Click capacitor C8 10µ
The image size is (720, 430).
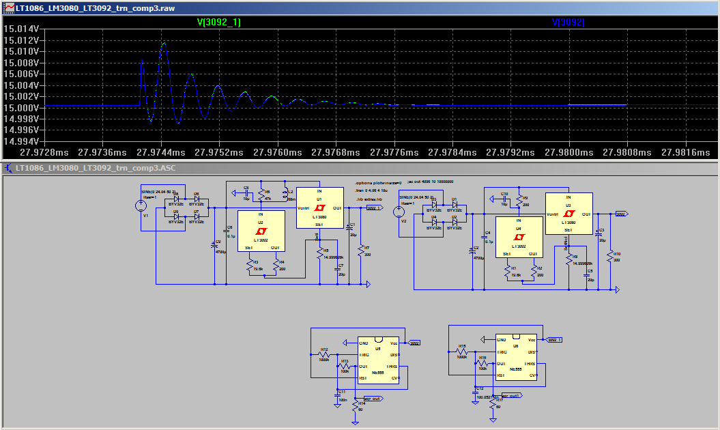(246, 193)
